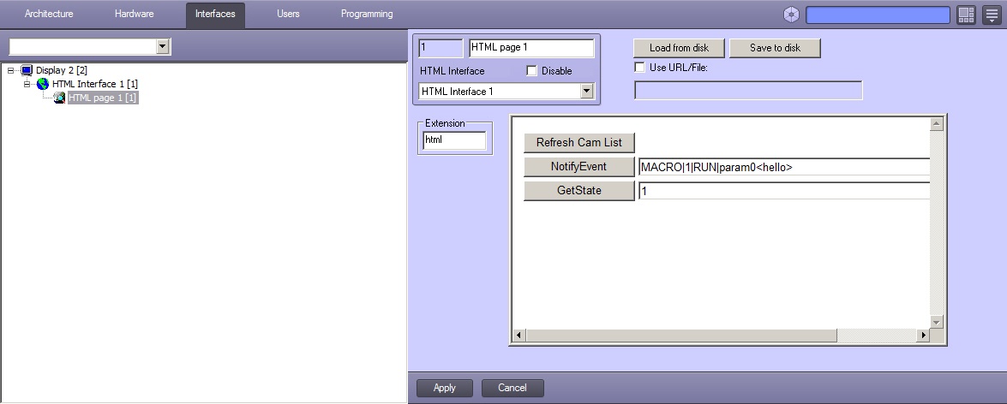Enable the Use URL/File checkbox
The height and width of the screenshot is (404, 1007).
click(x=639, y=67)
